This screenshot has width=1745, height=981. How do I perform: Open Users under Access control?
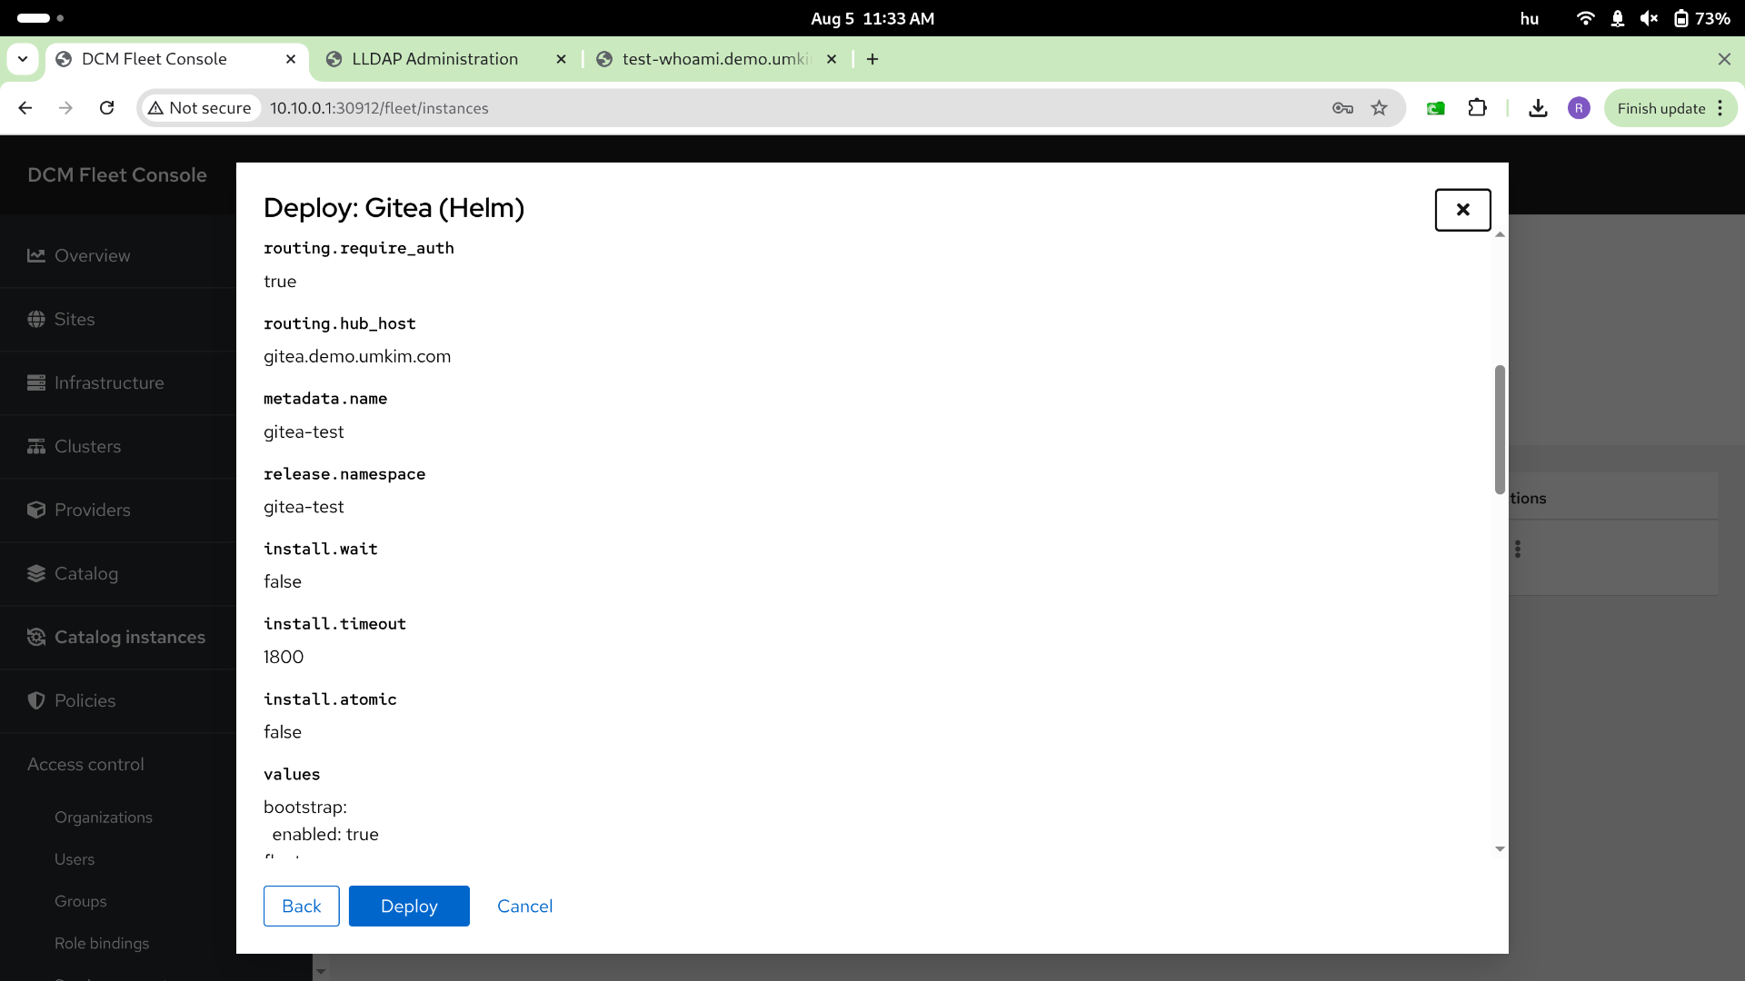point(75,859)
